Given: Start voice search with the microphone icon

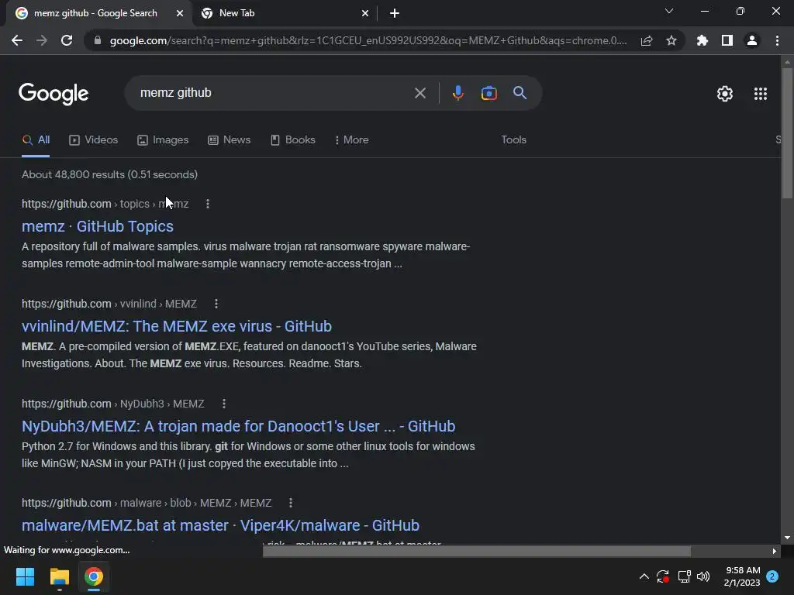Looking at the screenshot, I should [x=457, y=93].
